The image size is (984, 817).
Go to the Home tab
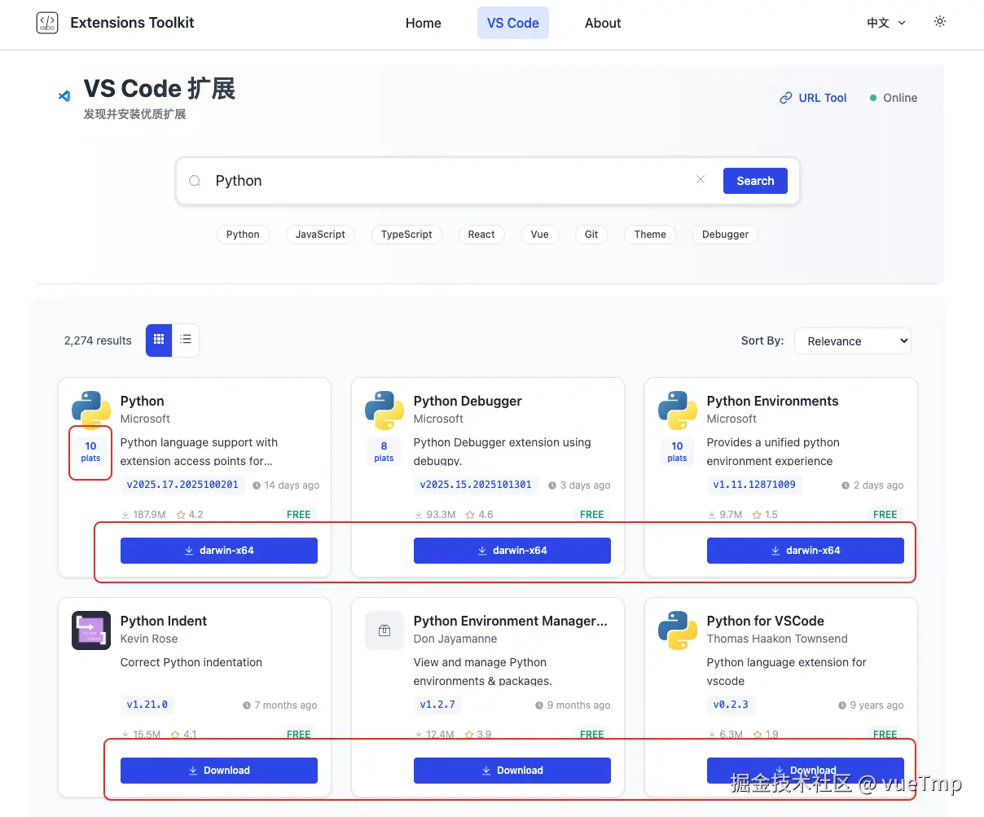pyautogui.click(x=424, y=23)
